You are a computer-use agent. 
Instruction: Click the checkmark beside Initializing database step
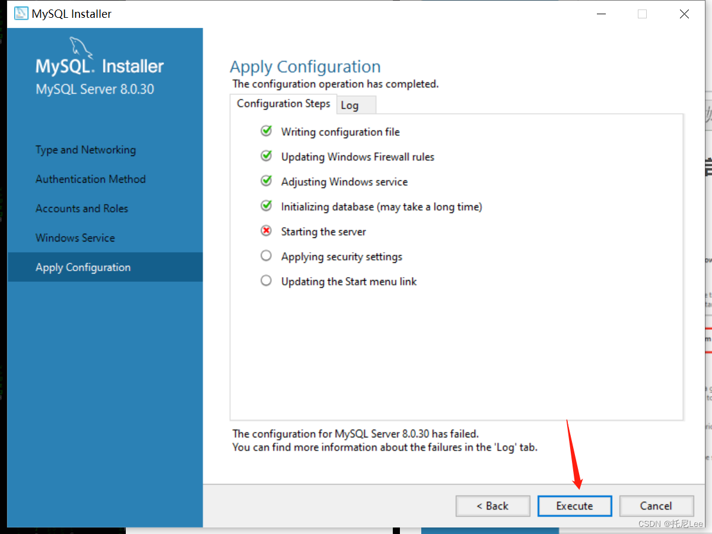tap(266, 206)
